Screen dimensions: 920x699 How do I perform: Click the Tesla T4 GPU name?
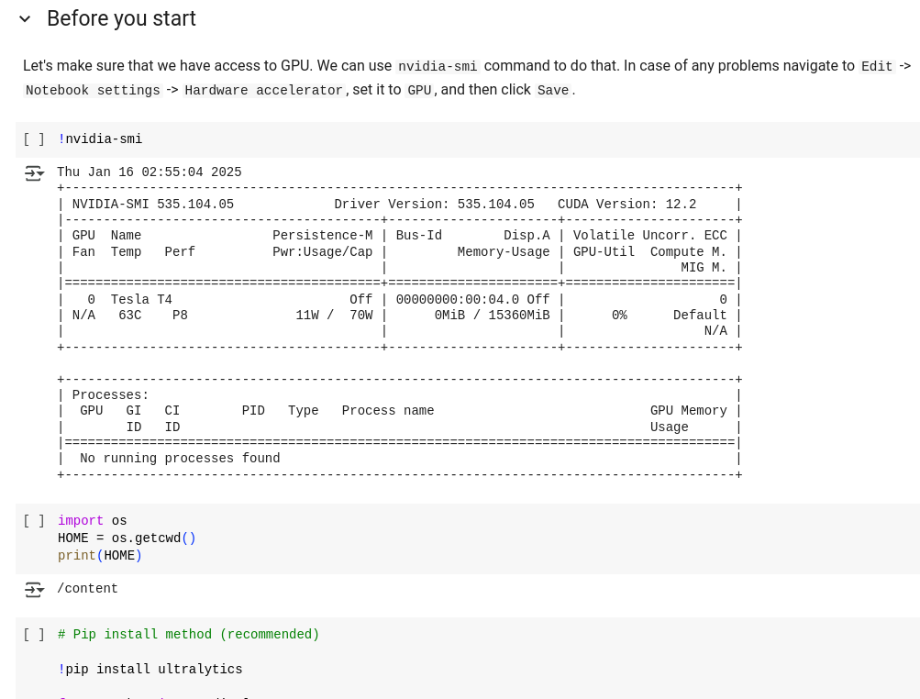point(141,299)
